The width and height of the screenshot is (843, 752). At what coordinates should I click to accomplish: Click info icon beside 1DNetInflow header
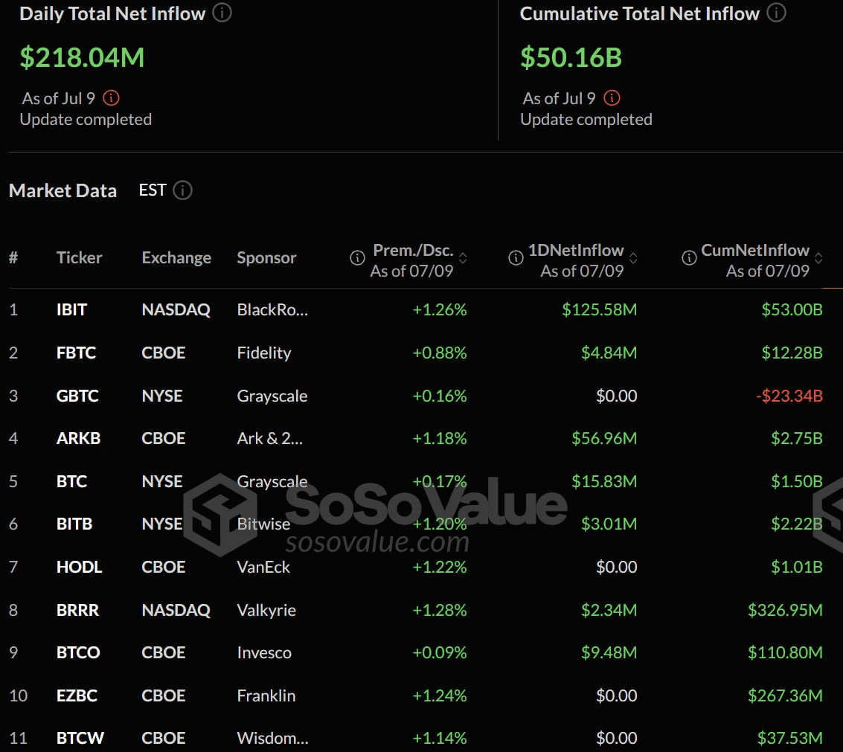pos(516,258)
